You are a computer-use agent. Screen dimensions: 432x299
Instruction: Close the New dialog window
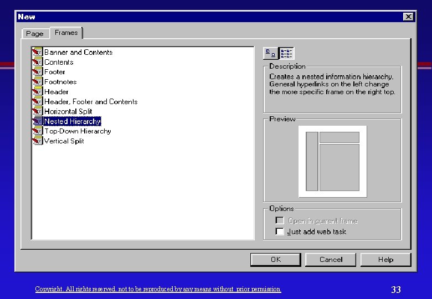coord(408,17)
